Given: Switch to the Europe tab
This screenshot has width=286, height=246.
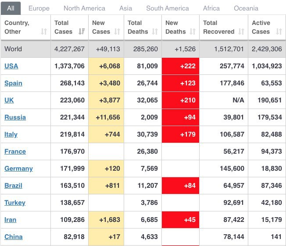Looking at the screenshot, I should (39, 8).
